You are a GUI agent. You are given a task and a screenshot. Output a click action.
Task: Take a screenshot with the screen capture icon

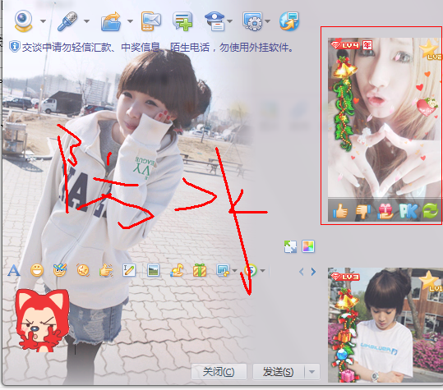tap(223, 270)
